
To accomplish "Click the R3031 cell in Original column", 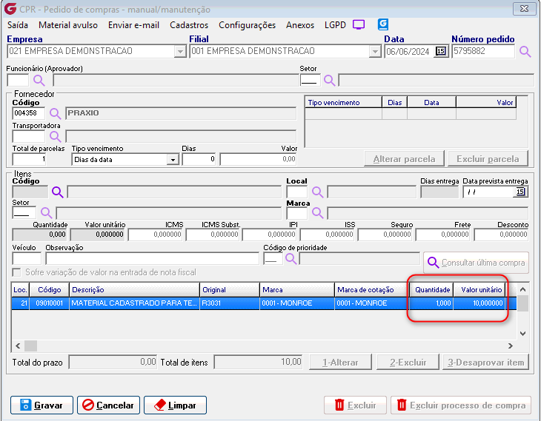I will [x=230, y=303].
